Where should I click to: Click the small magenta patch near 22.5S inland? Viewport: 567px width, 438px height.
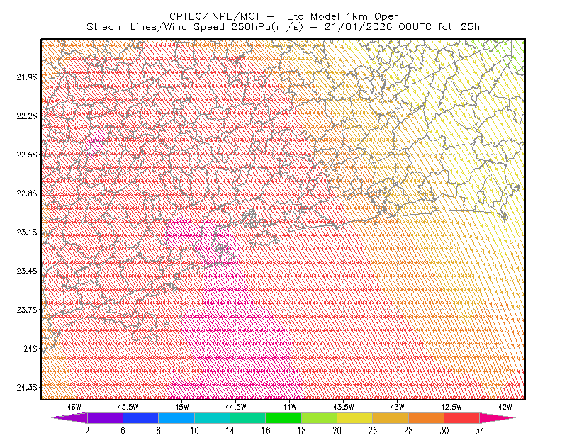point(97,144)
